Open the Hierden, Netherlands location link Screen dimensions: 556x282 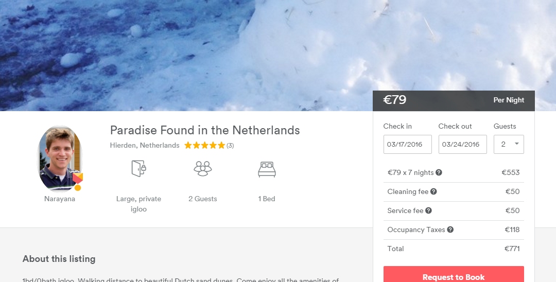145,146
